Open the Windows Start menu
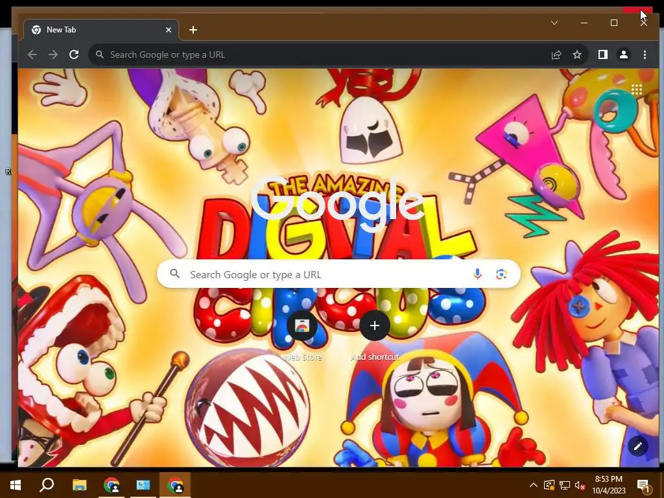Image resolution: width=664 pixels, height=498 pixels. click(16, 485)
